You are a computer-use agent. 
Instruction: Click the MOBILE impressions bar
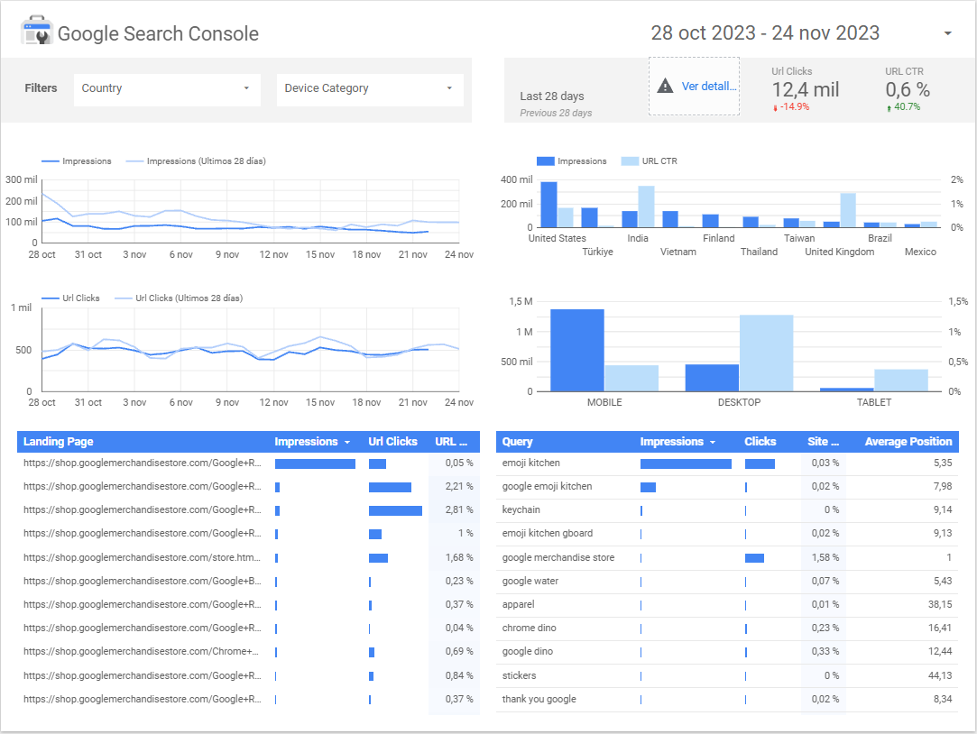coord(576,350)
